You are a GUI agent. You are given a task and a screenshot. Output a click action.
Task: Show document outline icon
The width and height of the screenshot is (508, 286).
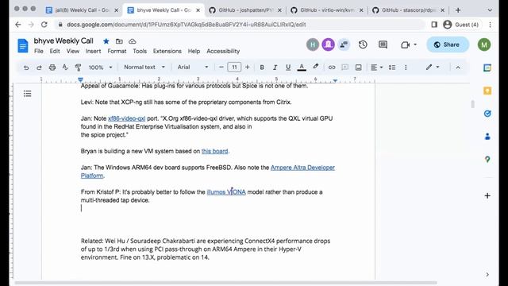(28, 94)
